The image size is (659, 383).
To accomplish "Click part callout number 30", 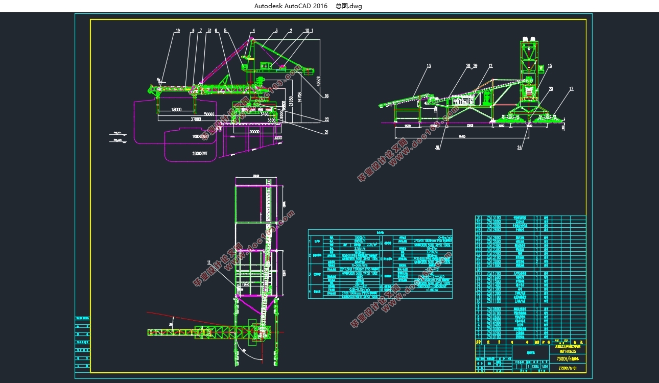I will click(438, 148).
